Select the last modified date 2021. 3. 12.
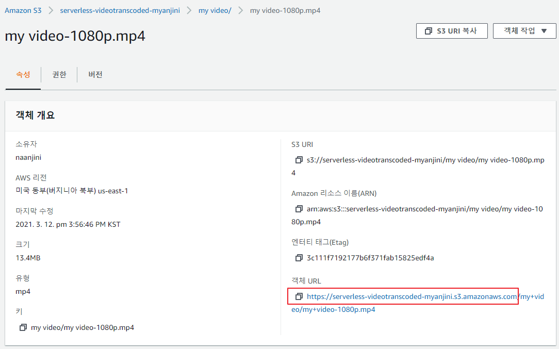Viewport: 559px width, 349px height. pos(35,225)
